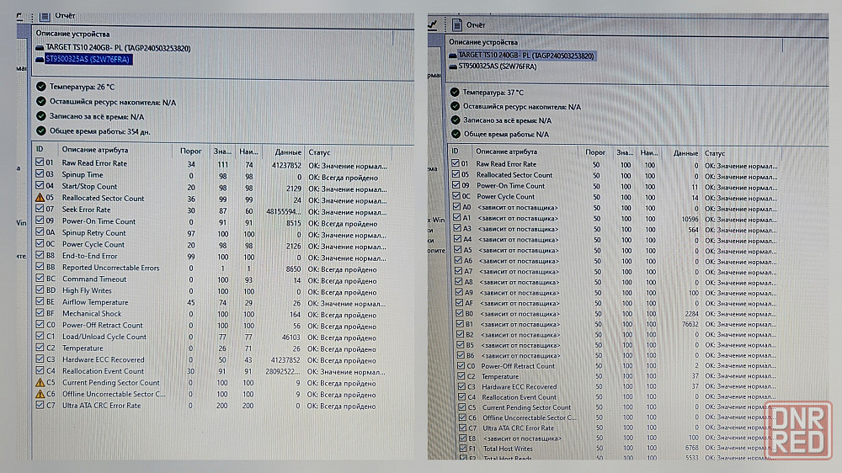Select the unhighlighted ST9500325AS drive

tap(500, 65)
